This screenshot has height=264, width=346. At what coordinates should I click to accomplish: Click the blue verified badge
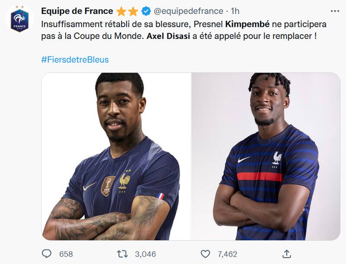click(146, 11)
